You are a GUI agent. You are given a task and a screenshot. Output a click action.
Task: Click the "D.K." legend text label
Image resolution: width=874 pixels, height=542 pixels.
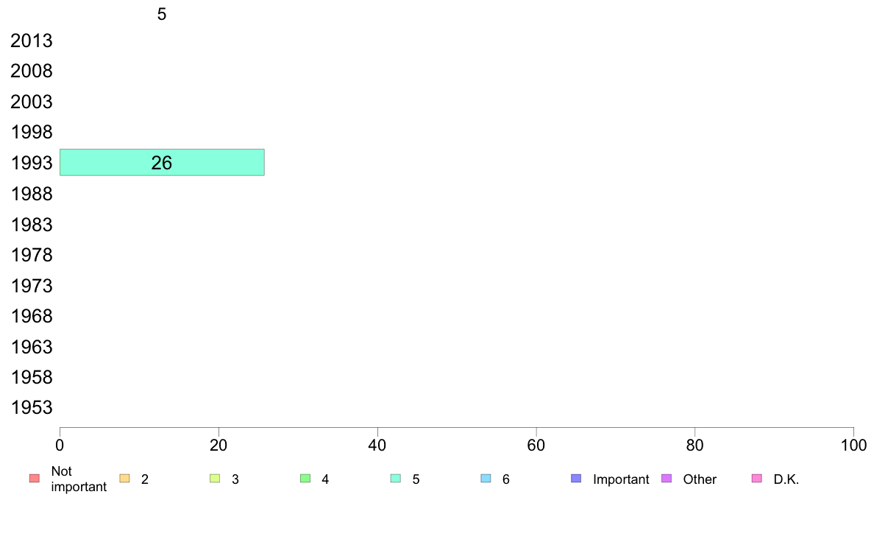(786, 479)
